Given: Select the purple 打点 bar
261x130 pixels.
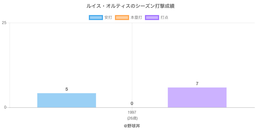Looking at the screenshot, I should tap(197, 97).
